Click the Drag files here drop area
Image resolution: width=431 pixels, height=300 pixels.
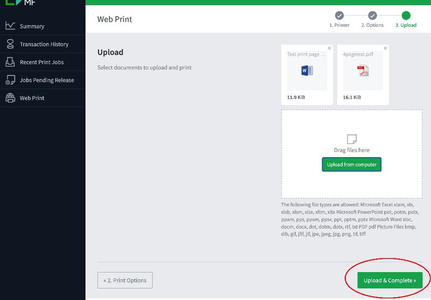[352, 154]
